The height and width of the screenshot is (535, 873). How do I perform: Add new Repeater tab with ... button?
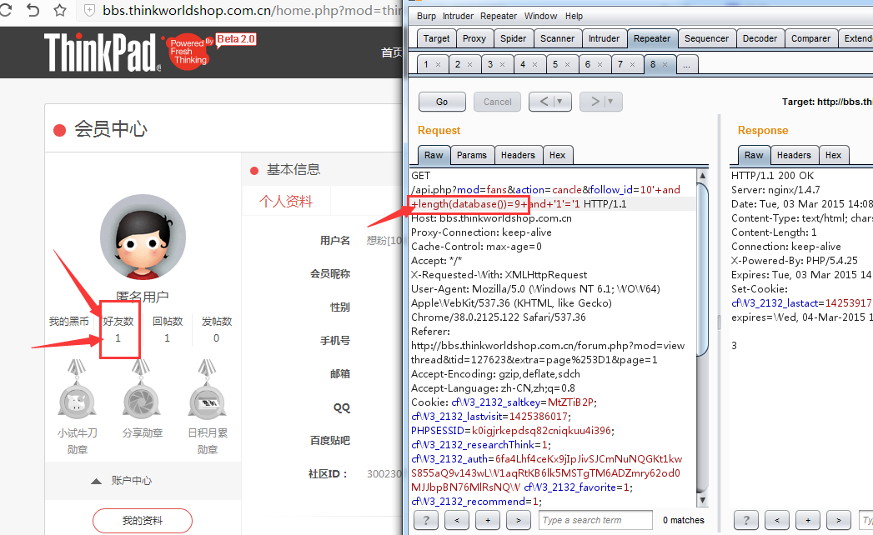(x=686, y=64)
